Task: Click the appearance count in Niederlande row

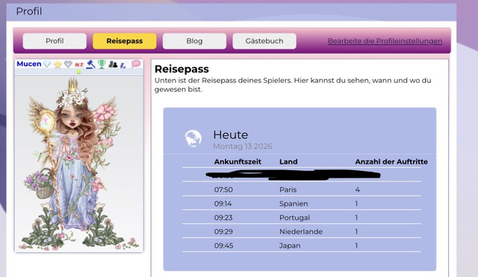Action: pos(356,231)
